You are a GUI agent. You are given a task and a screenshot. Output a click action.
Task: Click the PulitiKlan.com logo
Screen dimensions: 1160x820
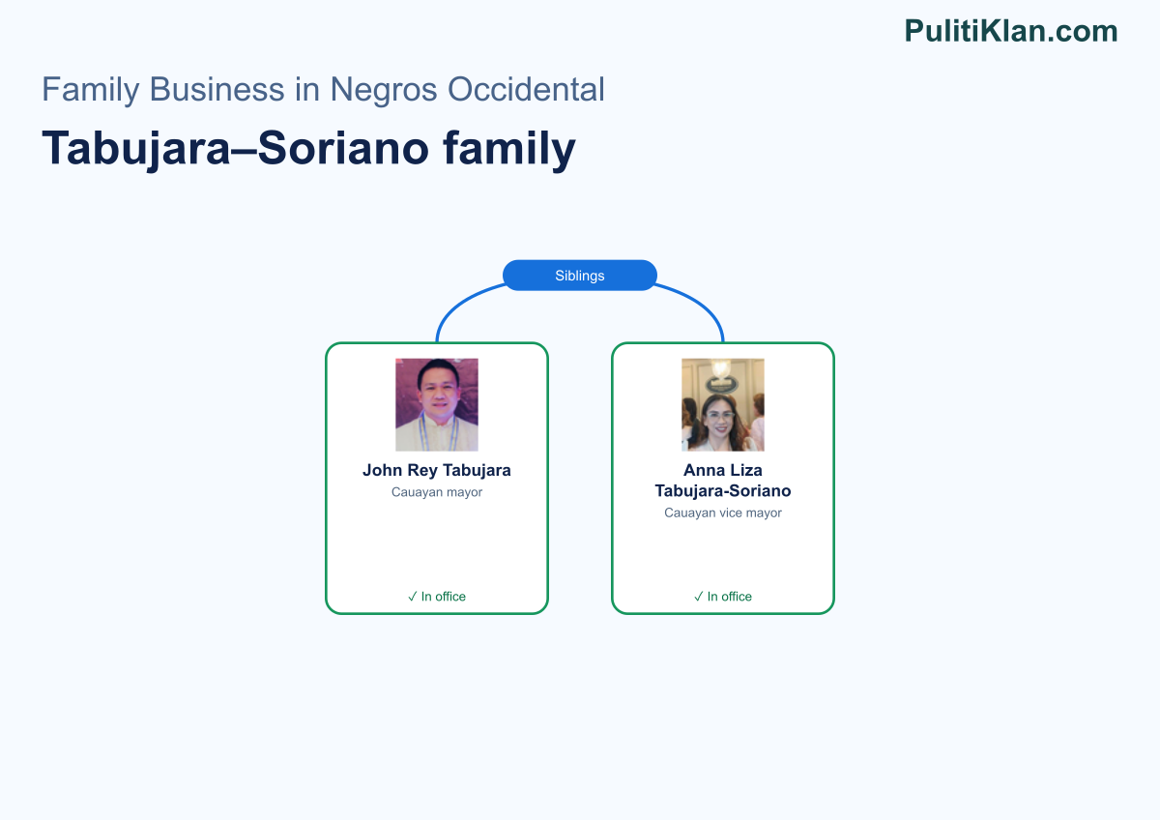(x=1011, y=31)
